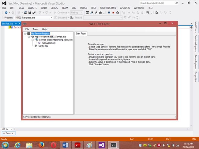Open Firefox from the taskbar
This screenshot has width=199, height=149.
[41, 145]
